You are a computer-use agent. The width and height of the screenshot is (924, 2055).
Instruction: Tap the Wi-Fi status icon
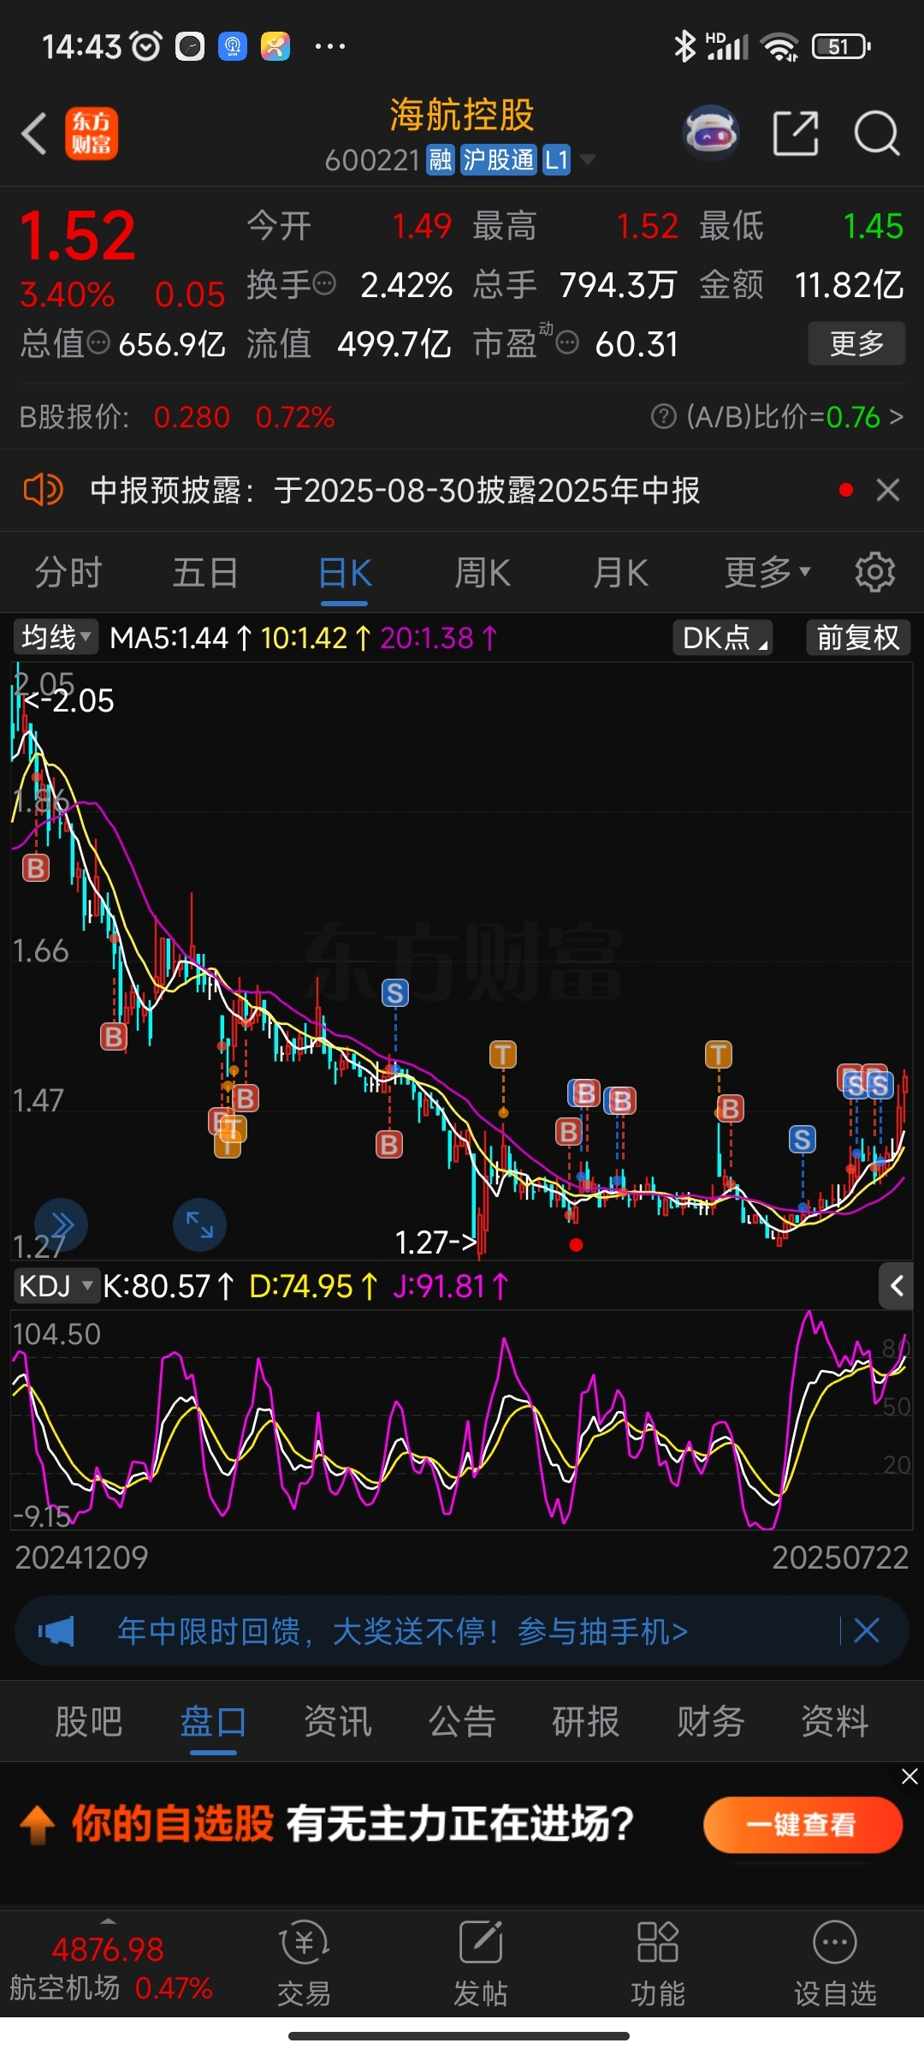(x=780, y=47)
